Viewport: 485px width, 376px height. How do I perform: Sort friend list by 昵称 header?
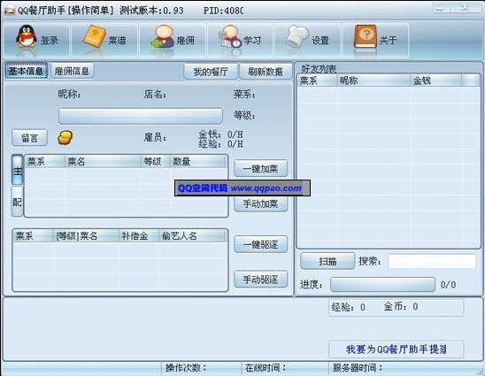pyautogui.click(x=373, y=81)
